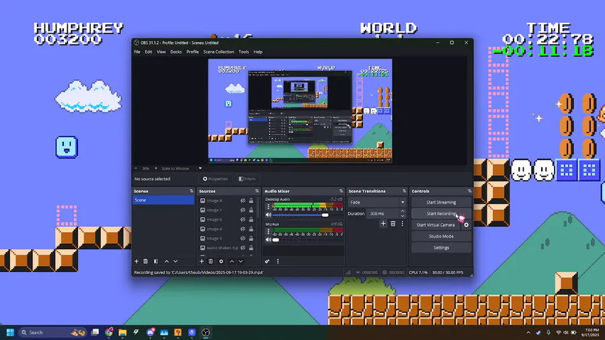Open scene filters icon in Scenes dock
This screenshot has height=340, width=605.
[x=156, y=261]
